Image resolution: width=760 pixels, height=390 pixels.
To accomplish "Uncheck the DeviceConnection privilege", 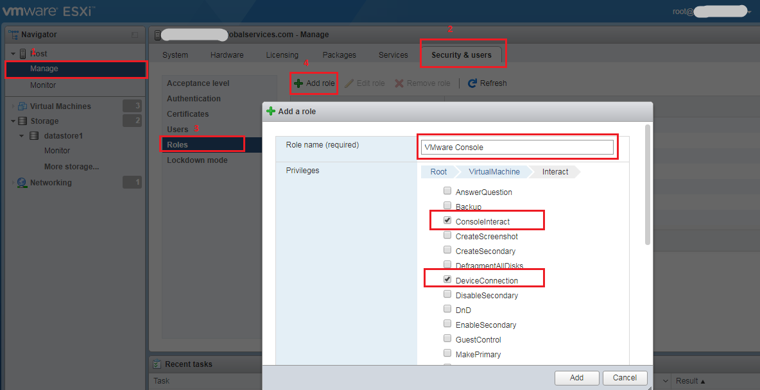I will (x=447, y=280).
